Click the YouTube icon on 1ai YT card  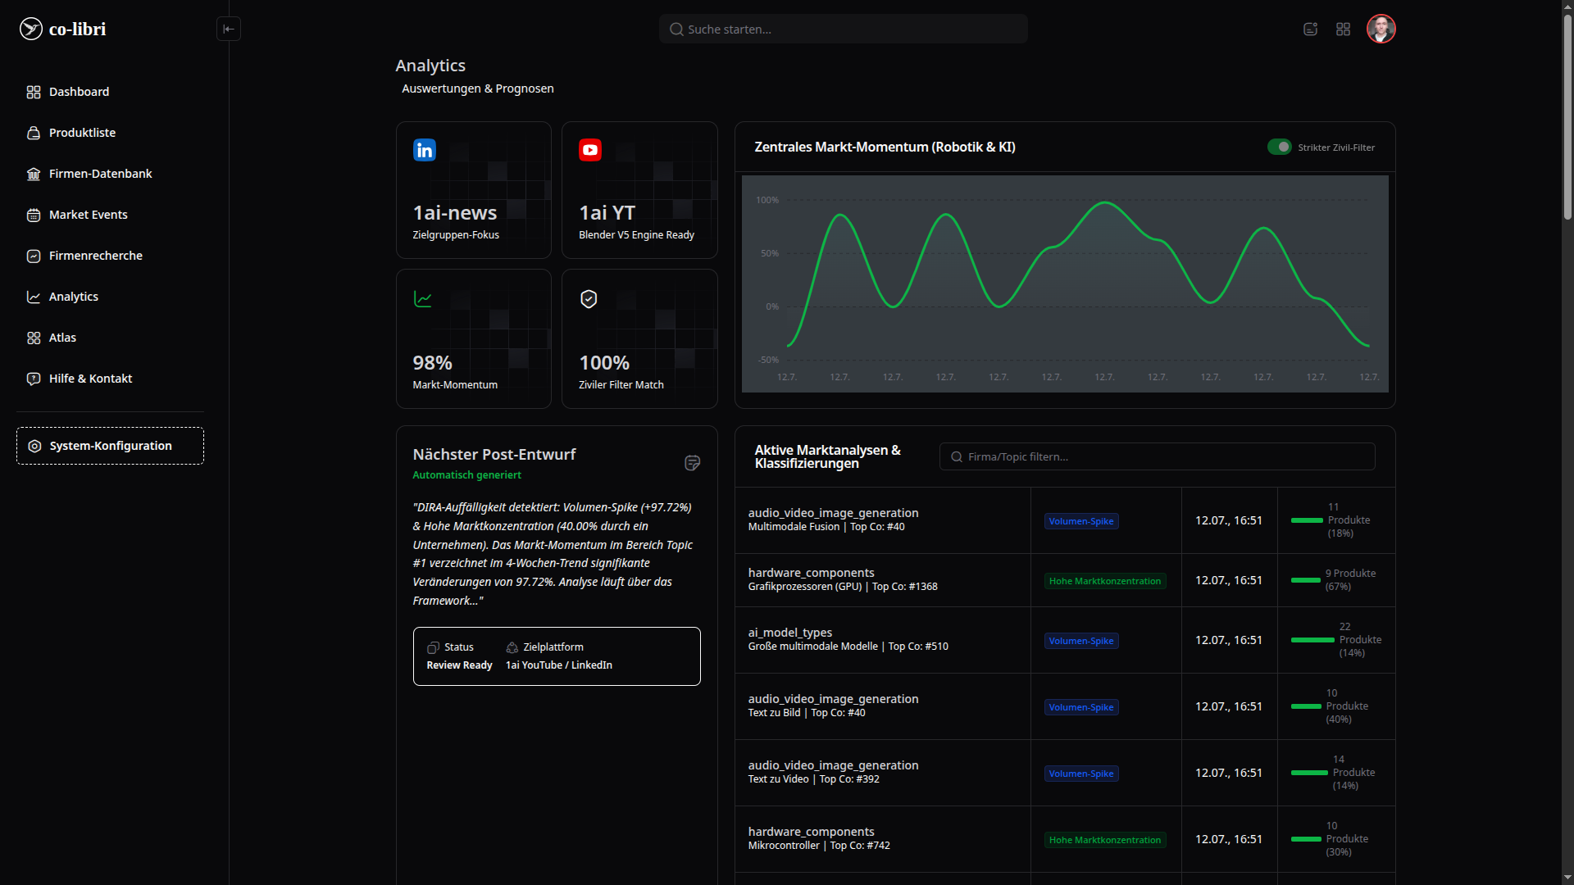pyautogui.click(x=590, y=150)
